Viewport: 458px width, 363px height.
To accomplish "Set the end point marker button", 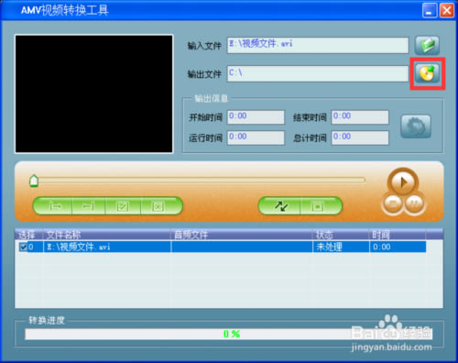I will (89, 206).
